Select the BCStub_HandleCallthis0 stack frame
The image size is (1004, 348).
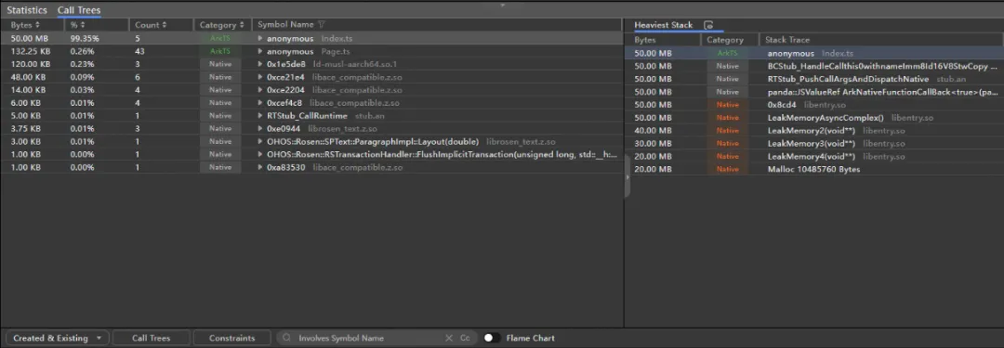coord(882,66)
